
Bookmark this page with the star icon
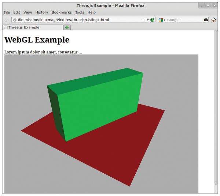143,20
